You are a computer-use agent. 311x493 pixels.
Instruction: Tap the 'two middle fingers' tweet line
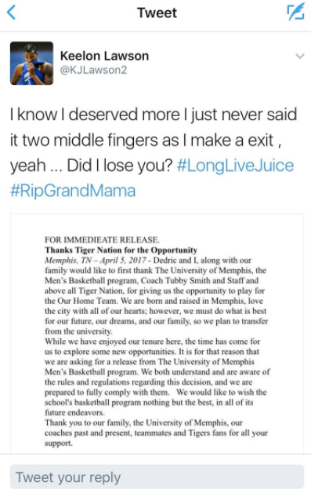146,140
